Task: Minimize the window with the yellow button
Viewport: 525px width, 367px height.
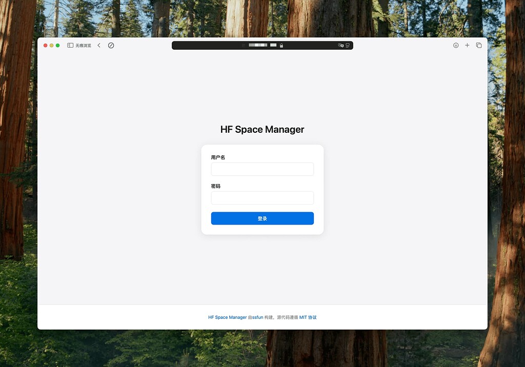Action: [x=52, y=45]
